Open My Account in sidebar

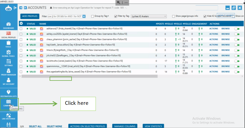(x=8, y=82)
